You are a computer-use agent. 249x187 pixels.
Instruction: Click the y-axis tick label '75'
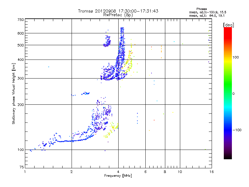click(22, 167)
